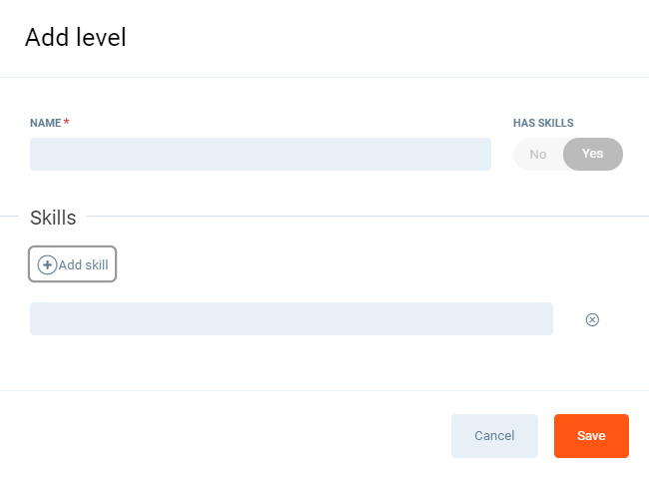This screenshot has height=480, width=649.
Task: Focus the Name input field
Action: pyautogui.click(x=261, y=155)
